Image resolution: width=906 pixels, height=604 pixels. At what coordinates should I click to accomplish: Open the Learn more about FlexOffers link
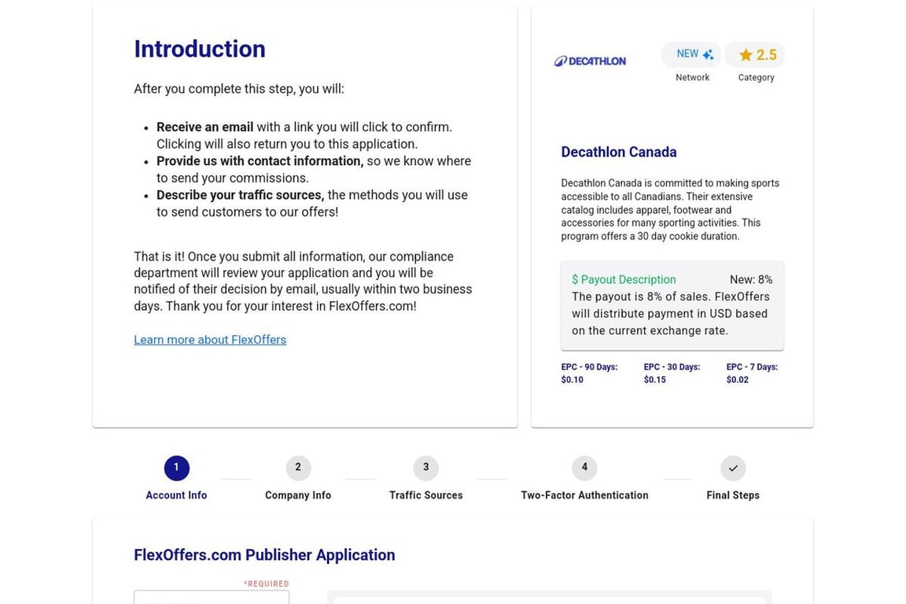tap(210, 340)
